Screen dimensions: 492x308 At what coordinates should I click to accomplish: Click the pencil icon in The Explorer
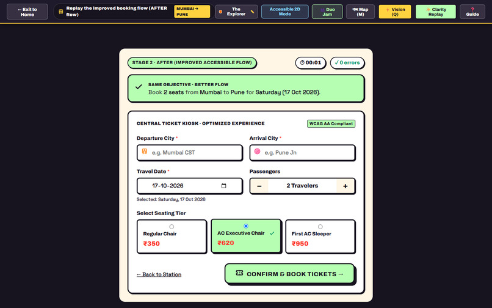click(252, 12)
